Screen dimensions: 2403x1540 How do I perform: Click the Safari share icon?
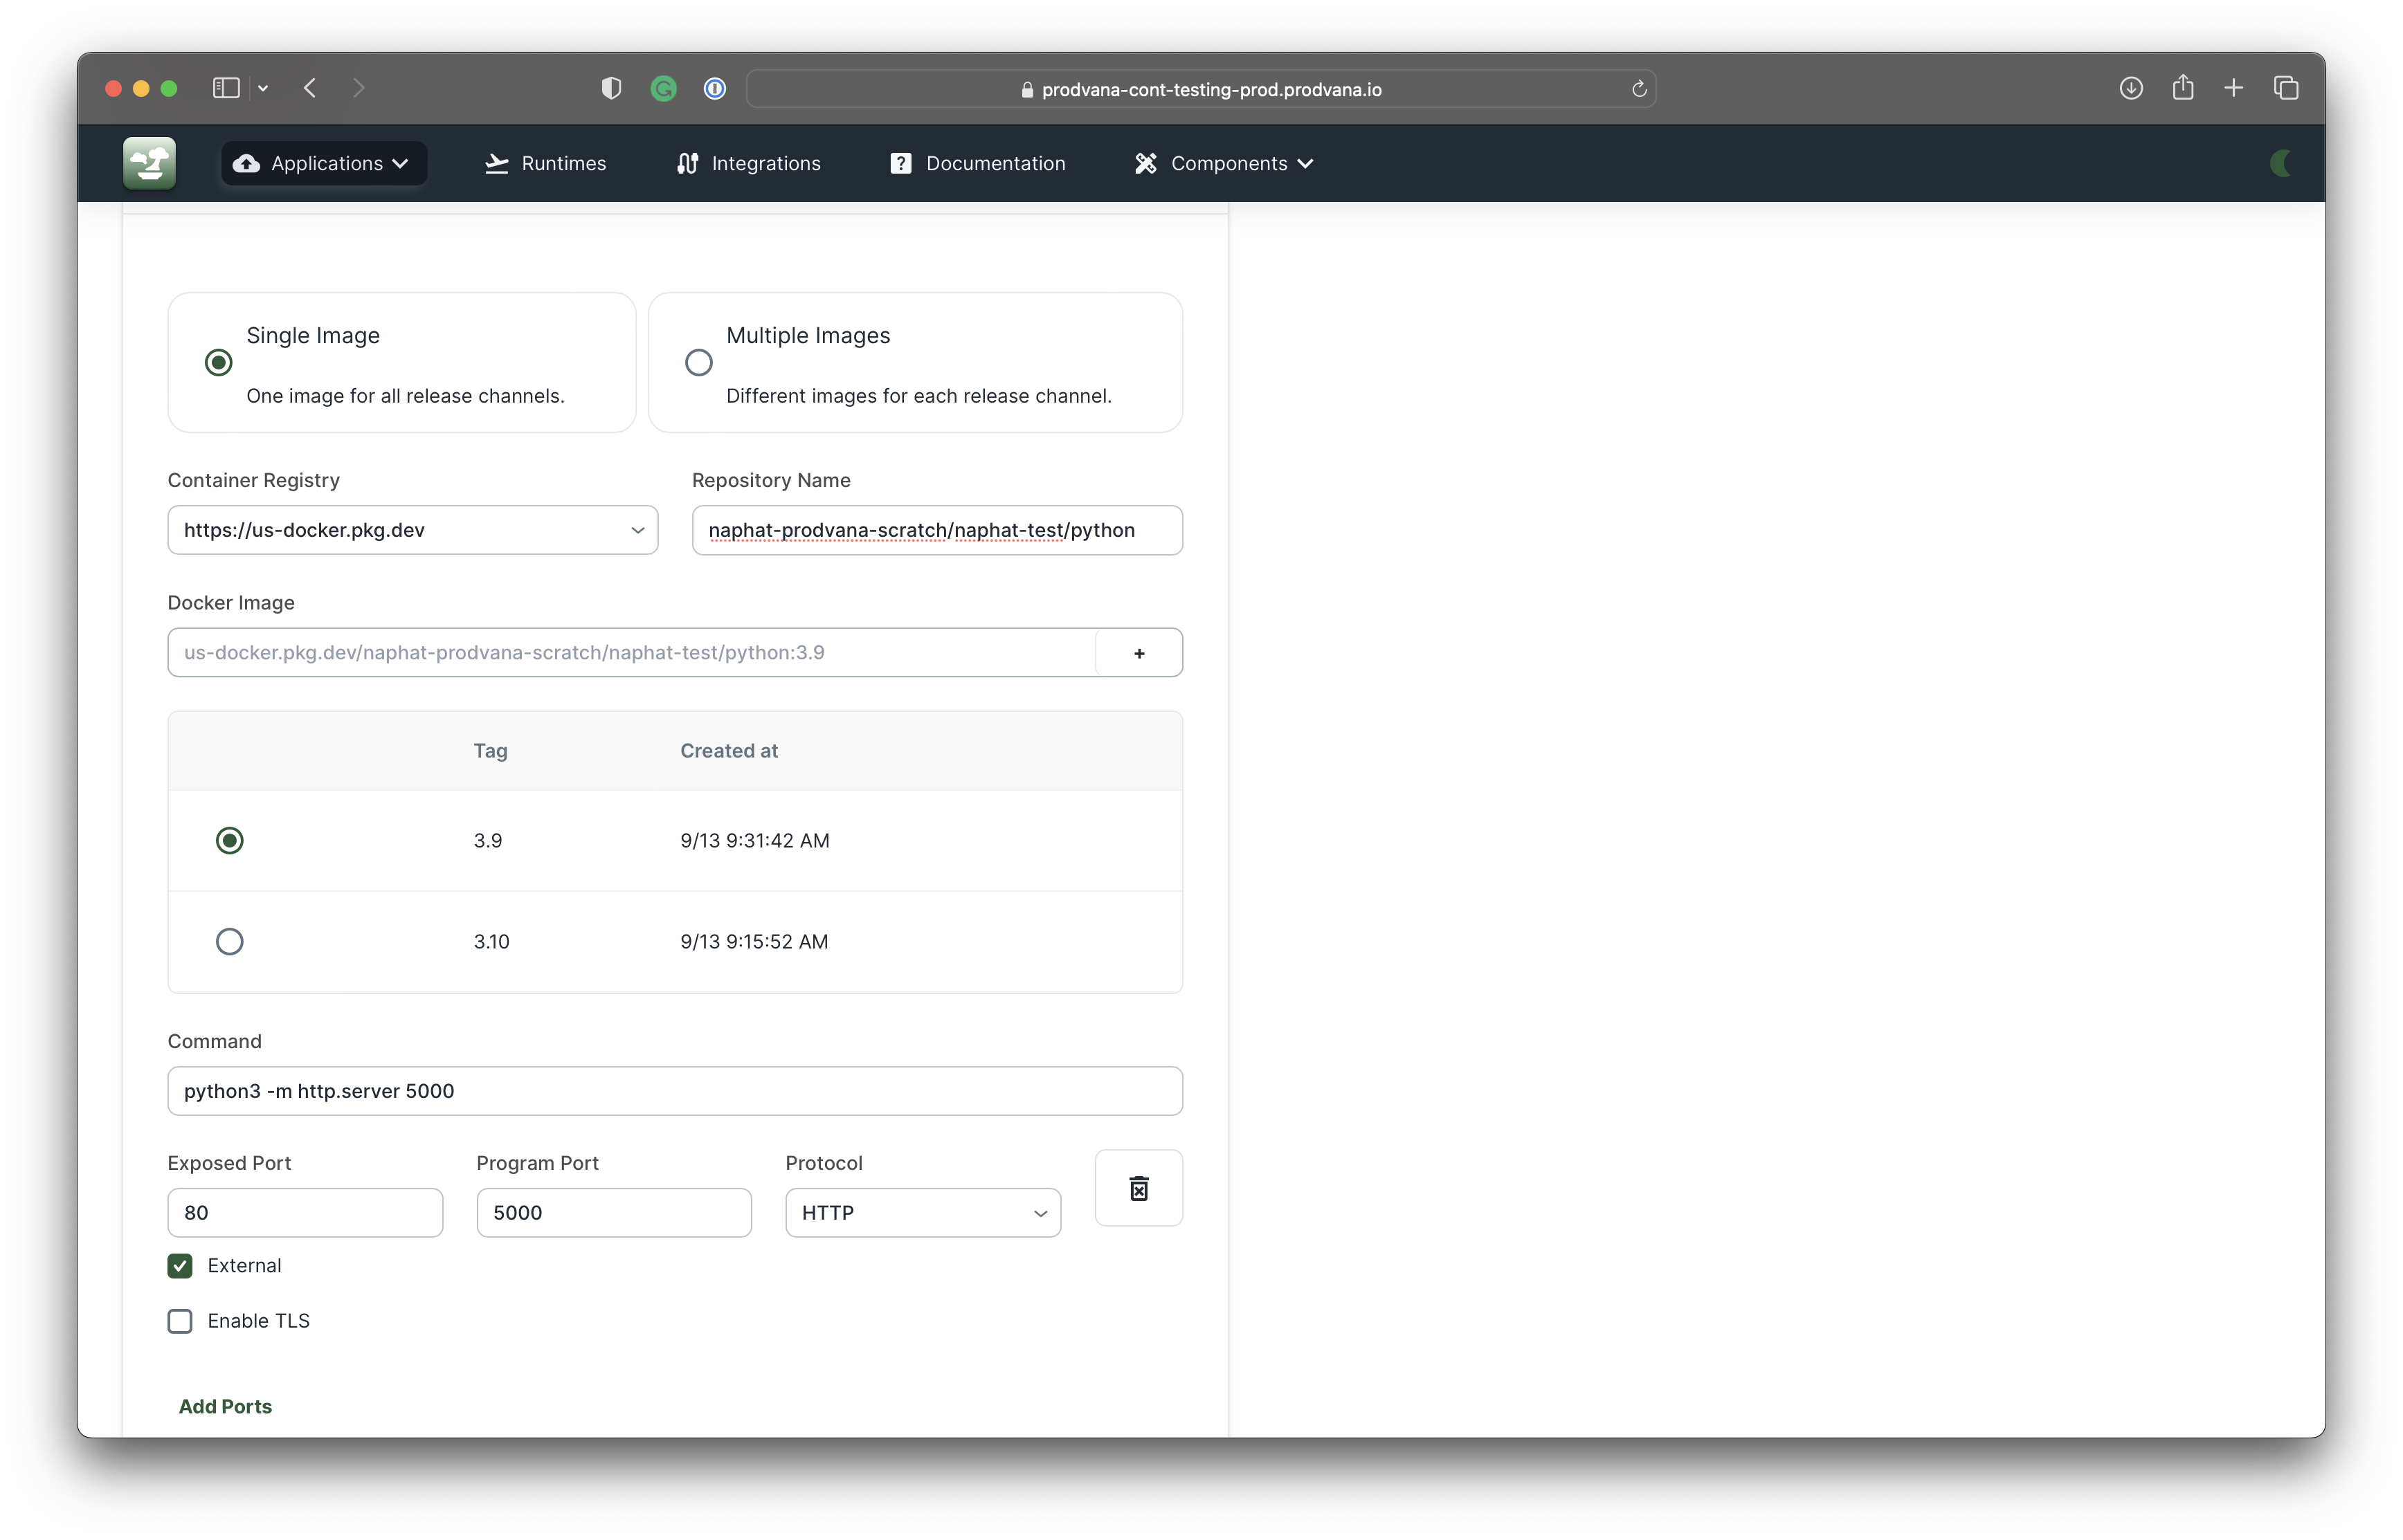[x=2183, y=88]
